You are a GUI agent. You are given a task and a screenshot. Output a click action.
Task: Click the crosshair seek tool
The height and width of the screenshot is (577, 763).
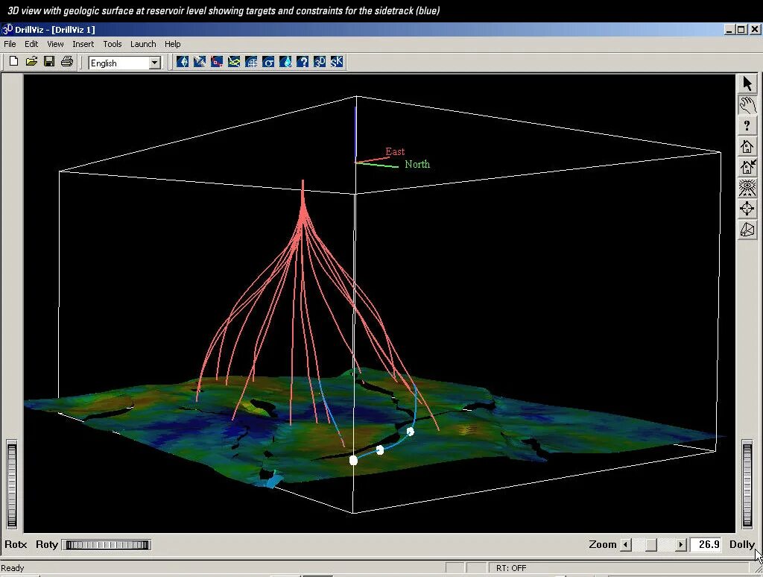pos(747,209)
